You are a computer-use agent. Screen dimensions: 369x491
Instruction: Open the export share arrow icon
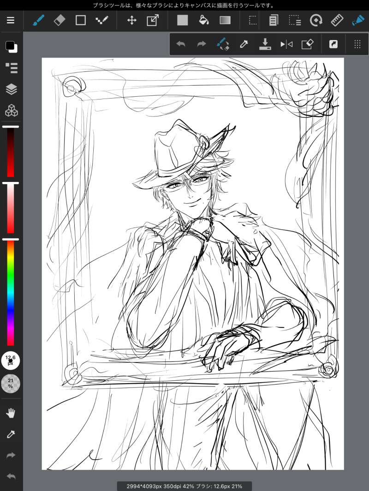(x=333, y=44)
